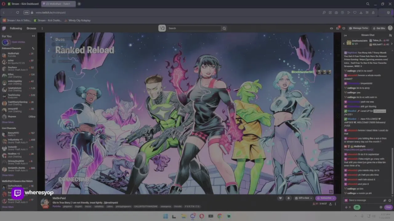The image size is (394, 221).
Task: Open Stream I Am A Trillio... bookmark
Action: 17,21
